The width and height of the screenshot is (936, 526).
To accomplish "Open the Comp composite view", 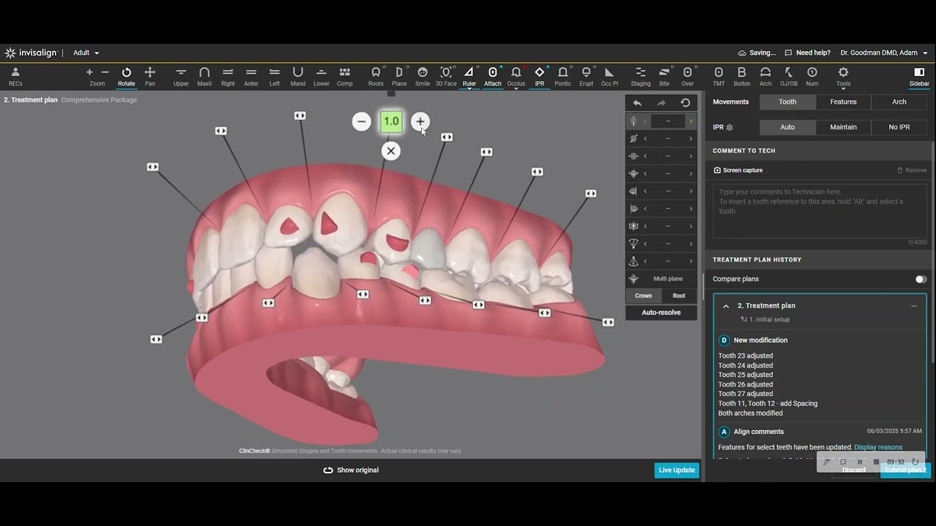I will click(x=344, y=76).
